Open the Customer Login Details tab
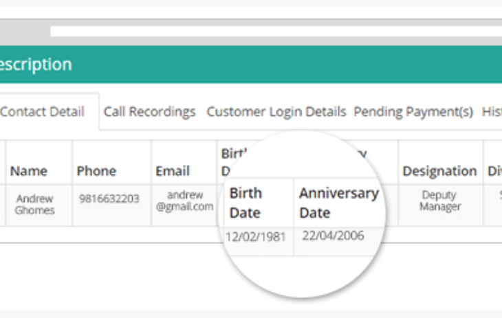Screen dimensions: 502x318 [x=276, y=112]
